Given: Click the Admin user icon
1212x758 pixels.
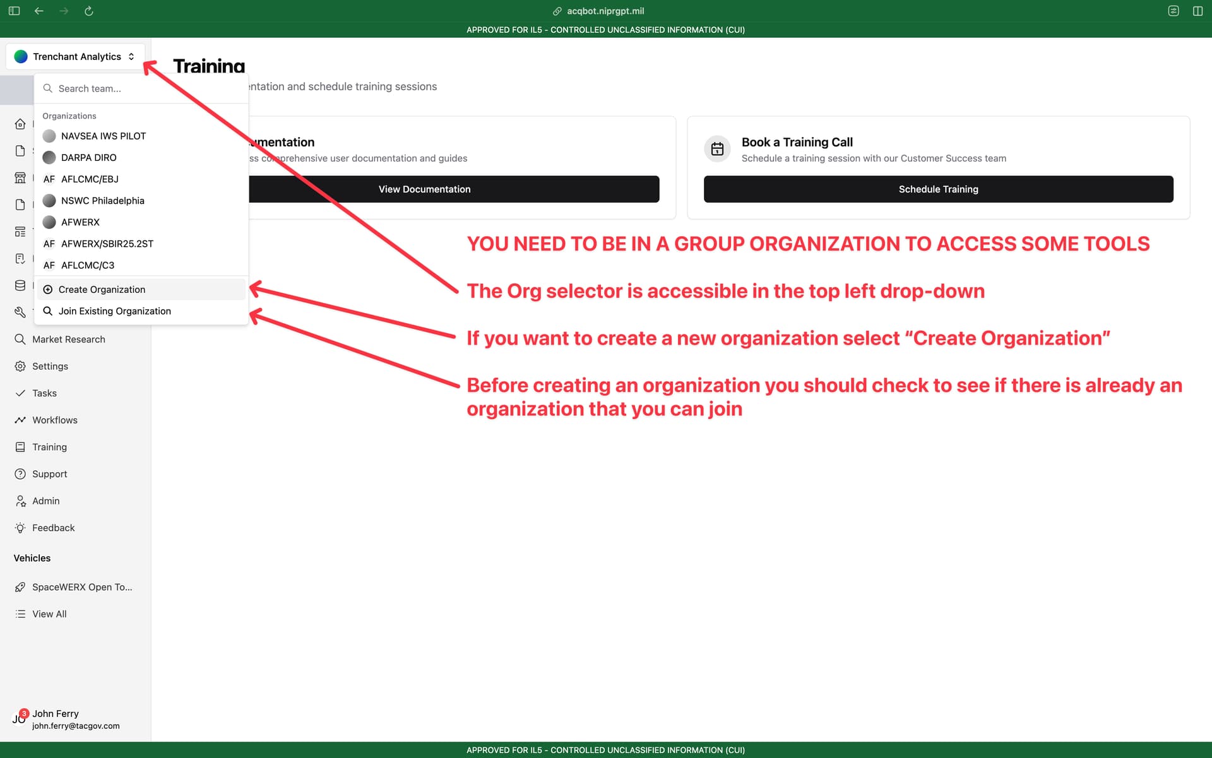Looking at the screenshot, I should [20, 501].
